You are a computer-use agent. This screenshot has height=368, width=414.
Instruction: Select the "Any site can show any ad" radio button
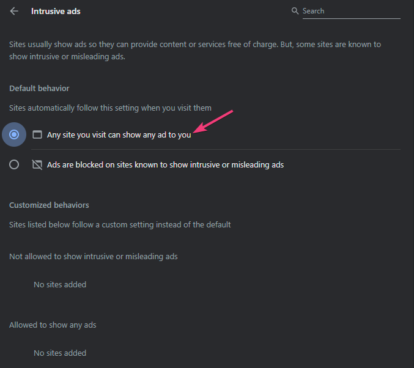coord(14,134)
